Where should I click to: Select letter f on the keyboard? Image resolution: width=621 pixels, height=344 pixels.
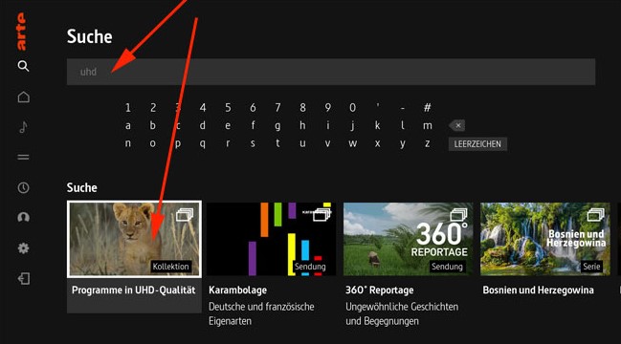253,125
